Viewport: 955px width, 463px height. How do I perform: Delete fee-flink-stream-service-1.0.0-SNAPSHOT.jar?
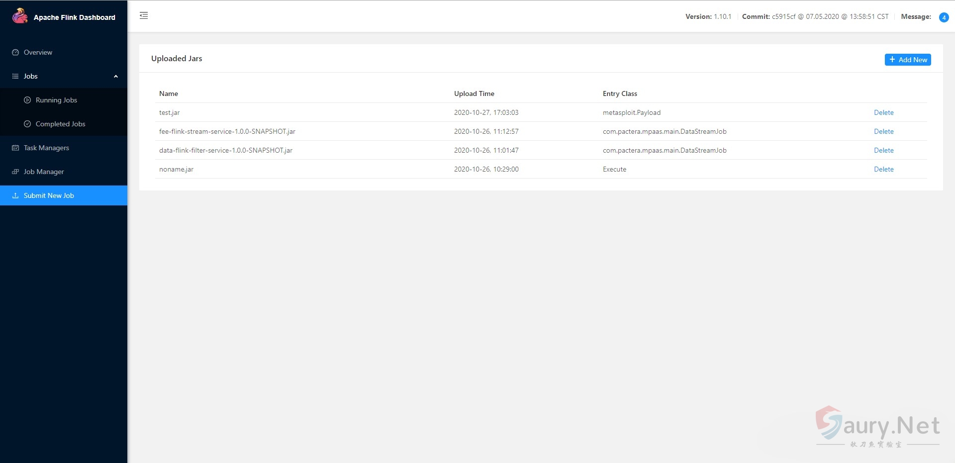point(883,131)
